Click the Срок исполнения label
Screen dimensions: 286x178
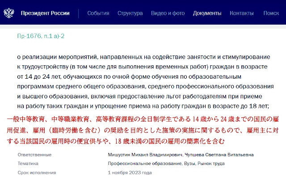37,173
